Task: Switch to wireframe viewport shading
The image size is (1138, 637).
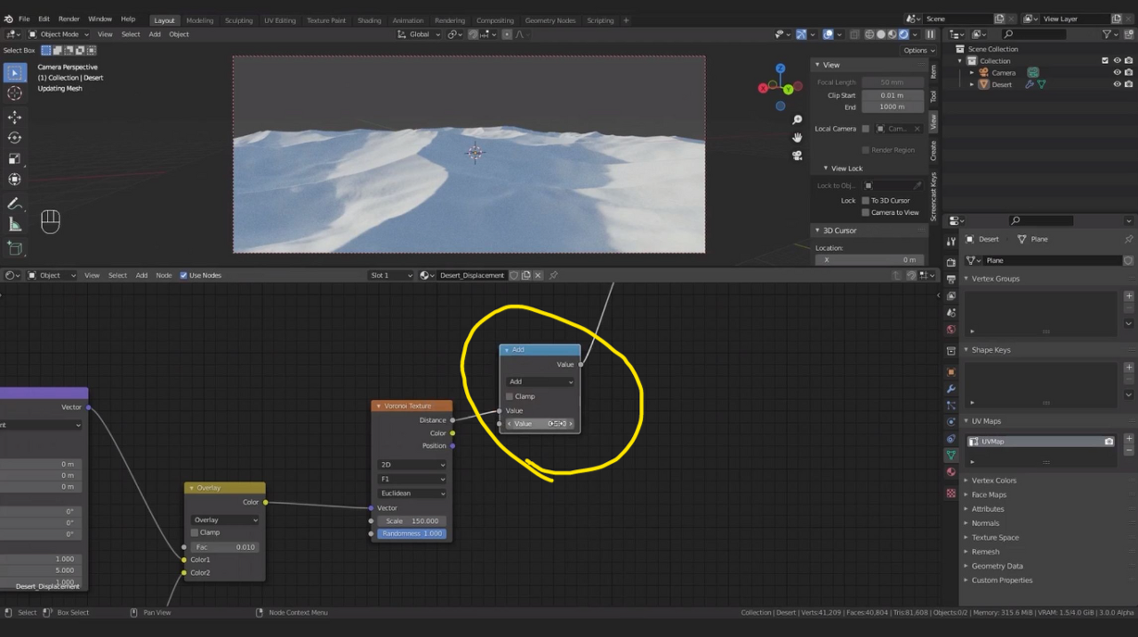Action: (x=870, y=35)
